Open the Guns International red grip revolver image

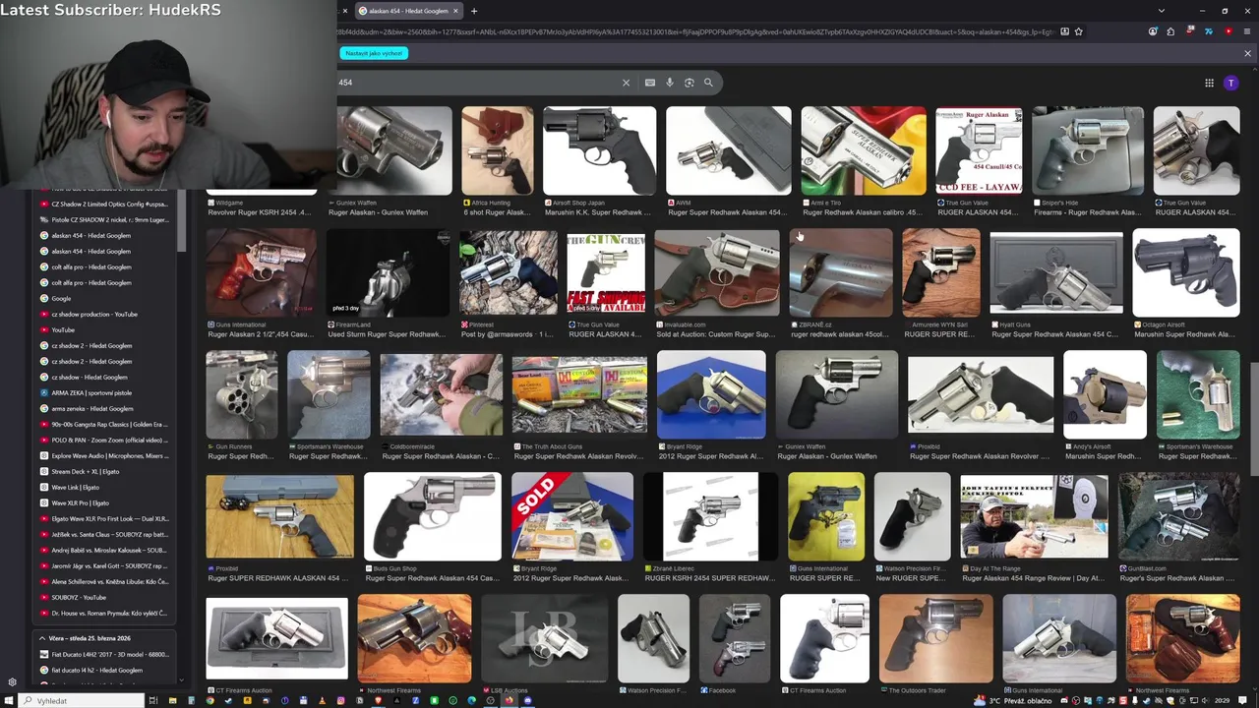[x=261, y=272]
